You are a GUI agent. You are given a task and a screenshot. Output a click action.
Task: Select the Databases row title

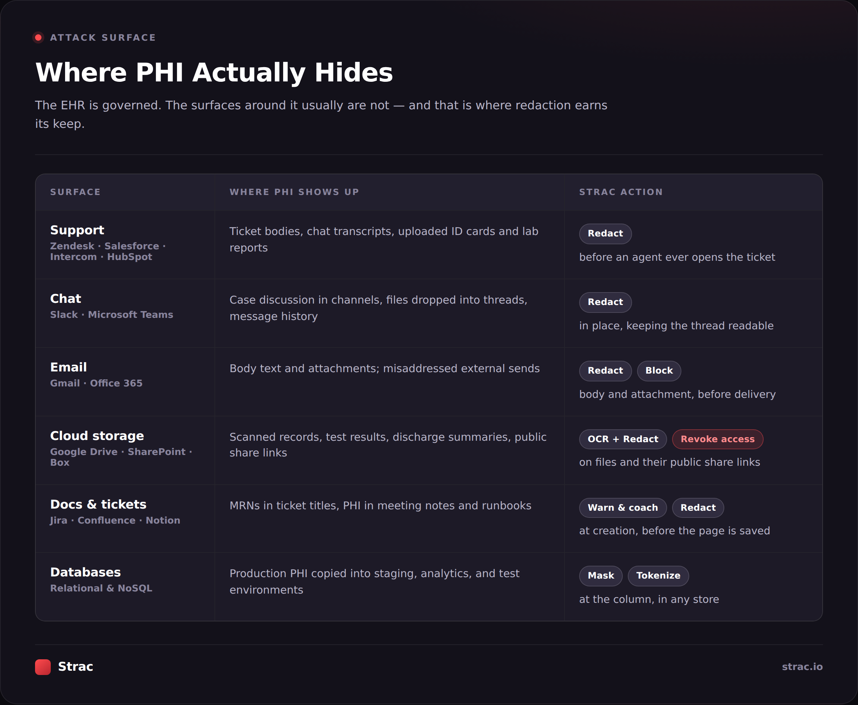tap(85, 572)
